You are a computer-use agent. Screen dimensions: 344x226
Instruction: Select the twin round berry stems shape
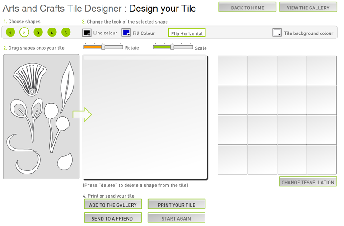(56, 127)
